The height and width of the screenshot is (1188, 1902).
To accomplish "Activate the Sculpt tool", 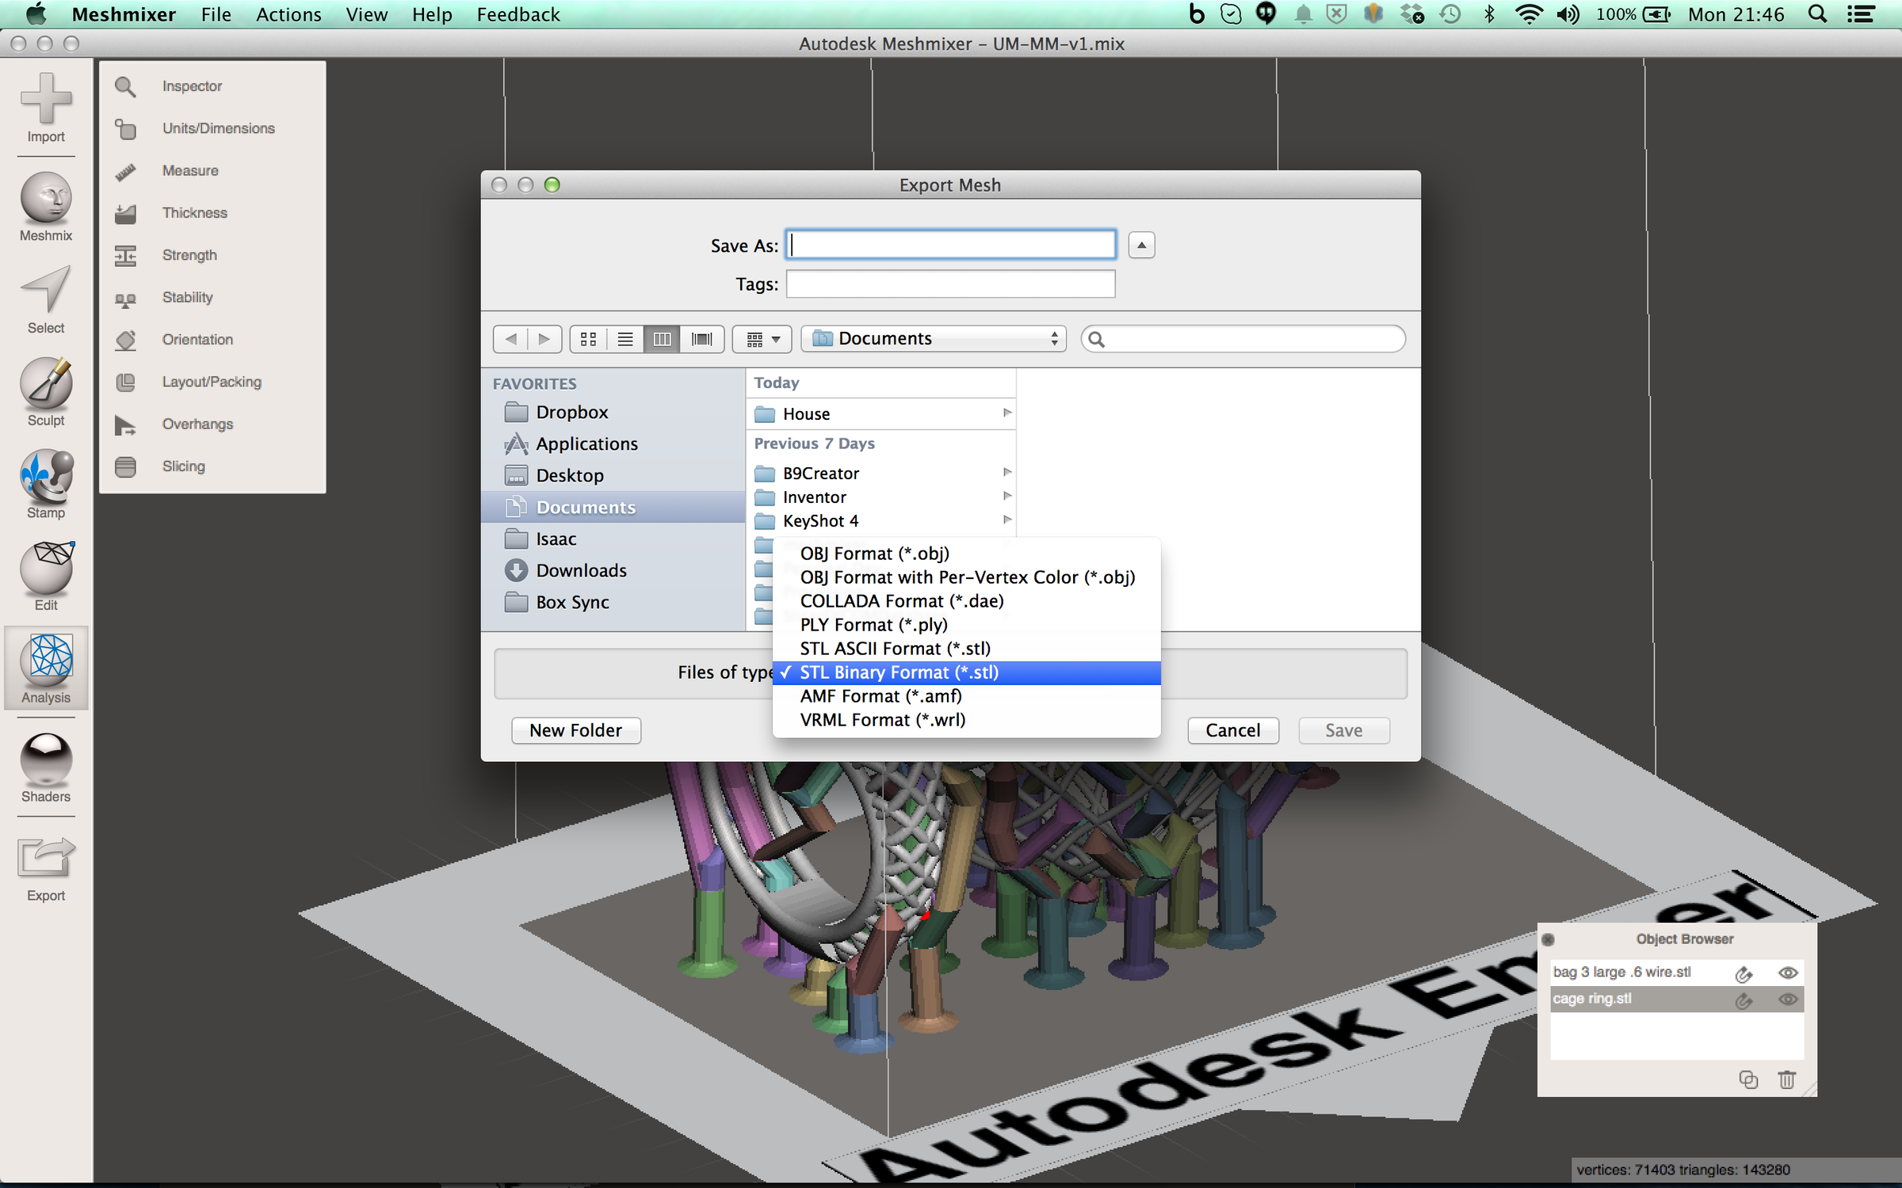I will [x=45, y=391].
